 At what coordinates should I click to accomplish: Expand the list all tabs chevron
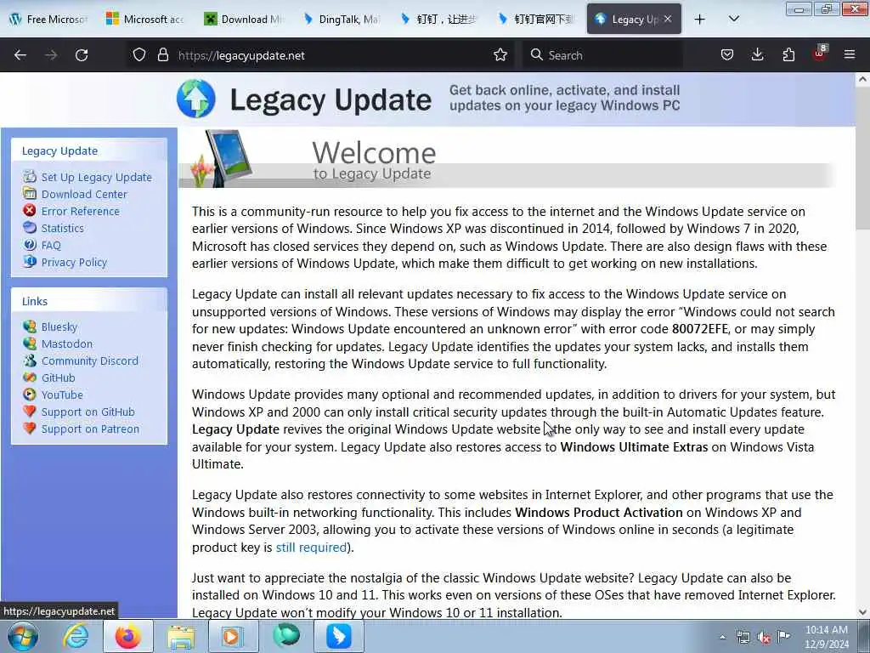click(x=733, y=20)
